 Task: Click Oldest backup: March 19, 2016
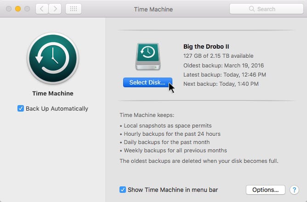224,65
